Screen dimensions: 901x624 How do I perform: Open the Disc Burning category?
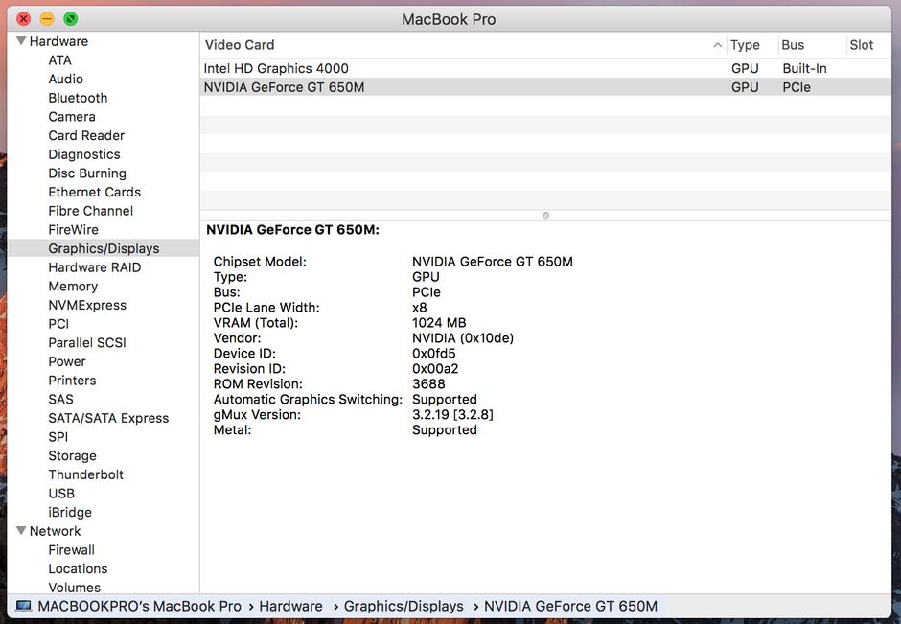click(87, 173)
